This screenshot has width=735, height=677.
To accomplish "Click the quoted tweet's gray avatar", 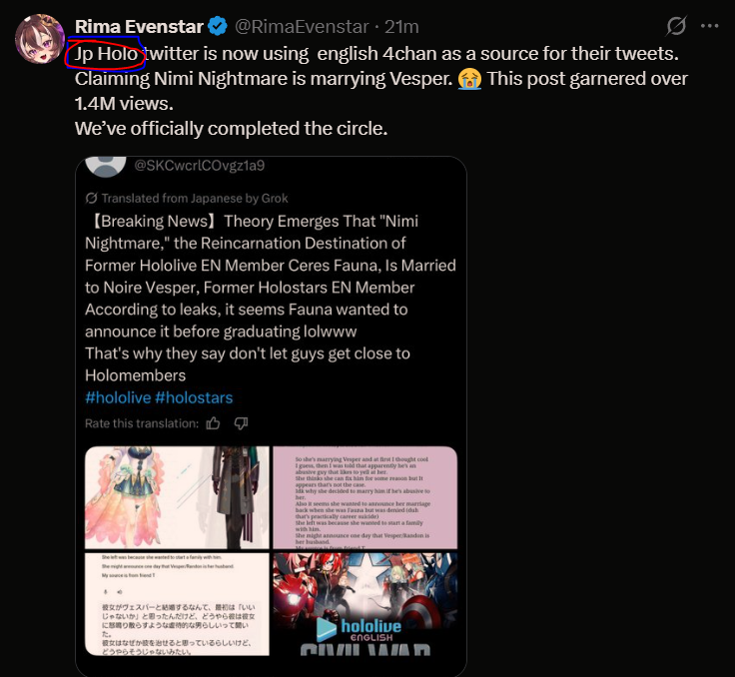I will (x=106, y=167).
